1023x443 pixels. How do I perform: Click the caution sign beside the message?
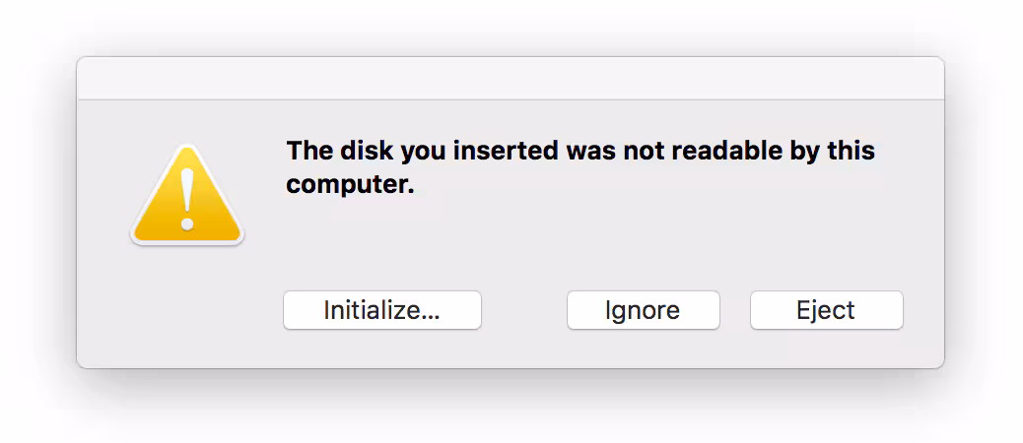(x=187, y=197)
